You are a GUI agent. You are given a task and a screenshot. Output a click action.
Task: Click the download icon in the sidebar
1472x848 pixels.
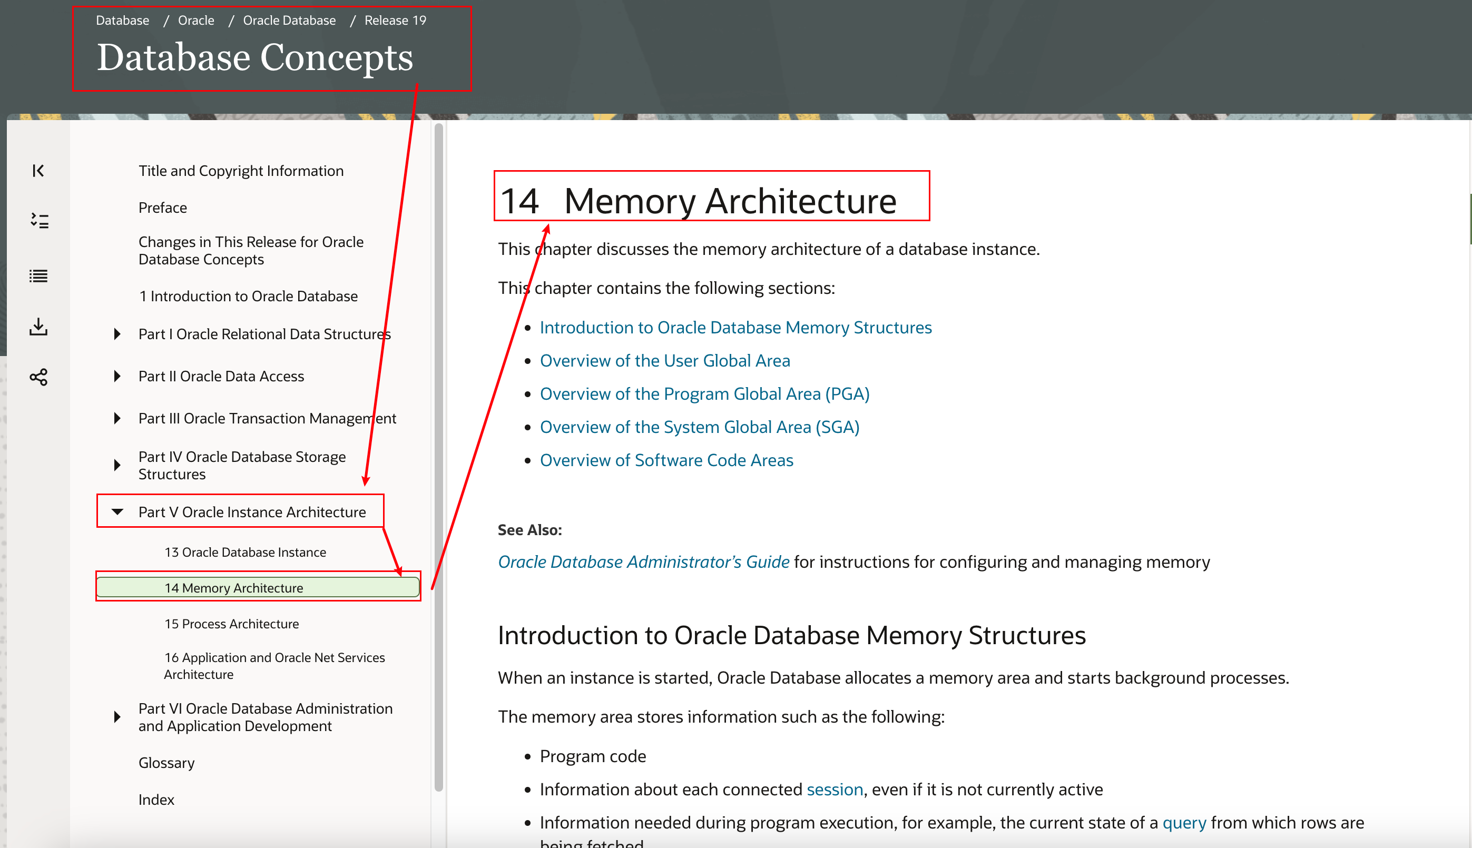click(x=38, y=327)
